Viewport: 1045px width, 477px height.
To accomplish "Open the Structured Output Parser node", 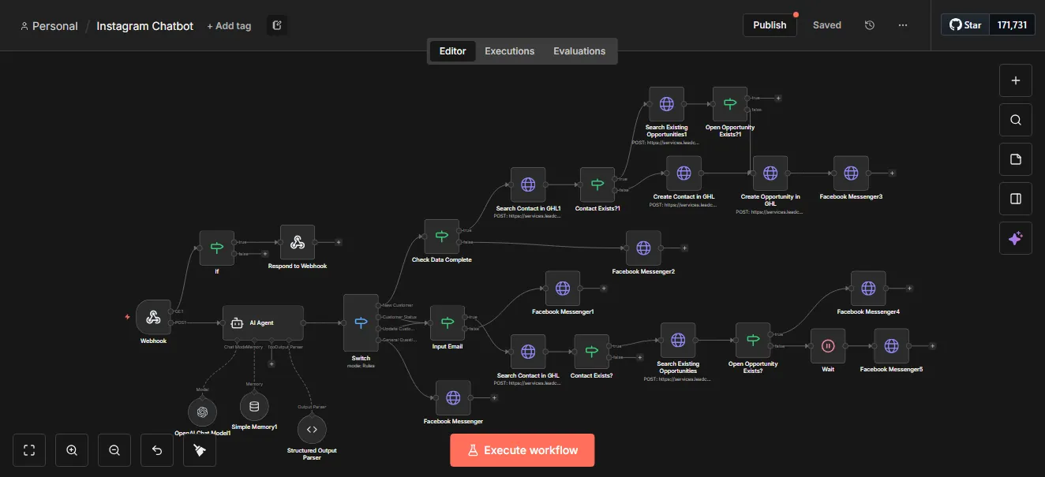I will (312, 429).
